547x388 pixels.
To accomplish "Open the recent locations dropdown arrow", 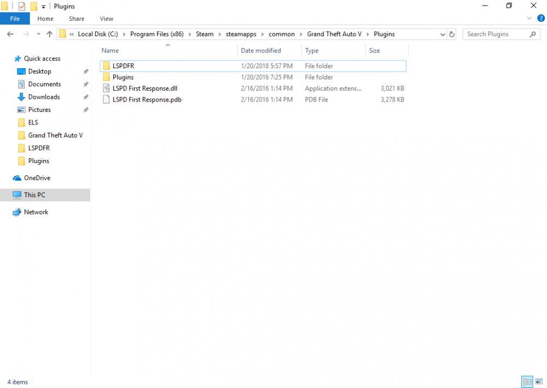I will (x=38, y=34).
